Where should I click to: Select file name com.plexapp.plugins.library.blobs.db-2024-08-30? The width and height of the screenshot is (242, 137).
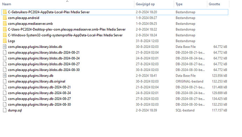pos(44,70)
